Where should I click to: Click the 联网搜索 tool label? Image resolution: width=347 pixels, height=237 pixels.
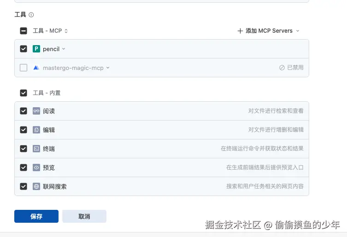[55, 186]
